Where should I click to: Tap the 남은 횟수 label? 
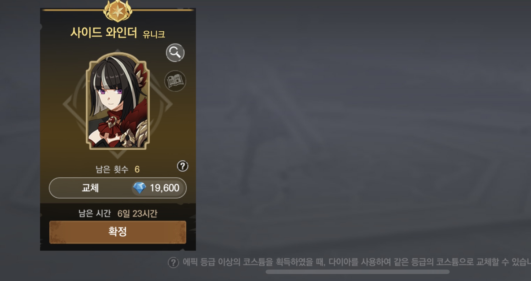pos(112,169)
